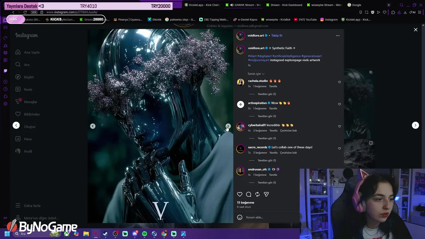Open 'wiseephe - KickBot' bookmark

point(276,20)
